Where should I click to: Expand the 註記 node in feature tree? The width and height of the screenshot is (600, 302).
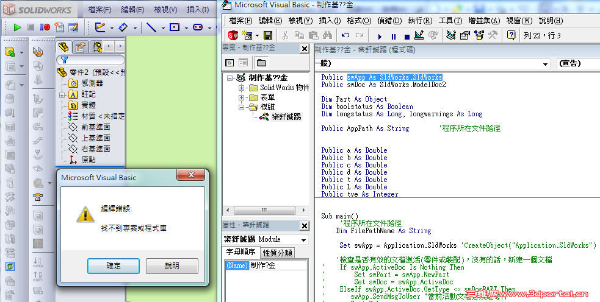[62, 95]
